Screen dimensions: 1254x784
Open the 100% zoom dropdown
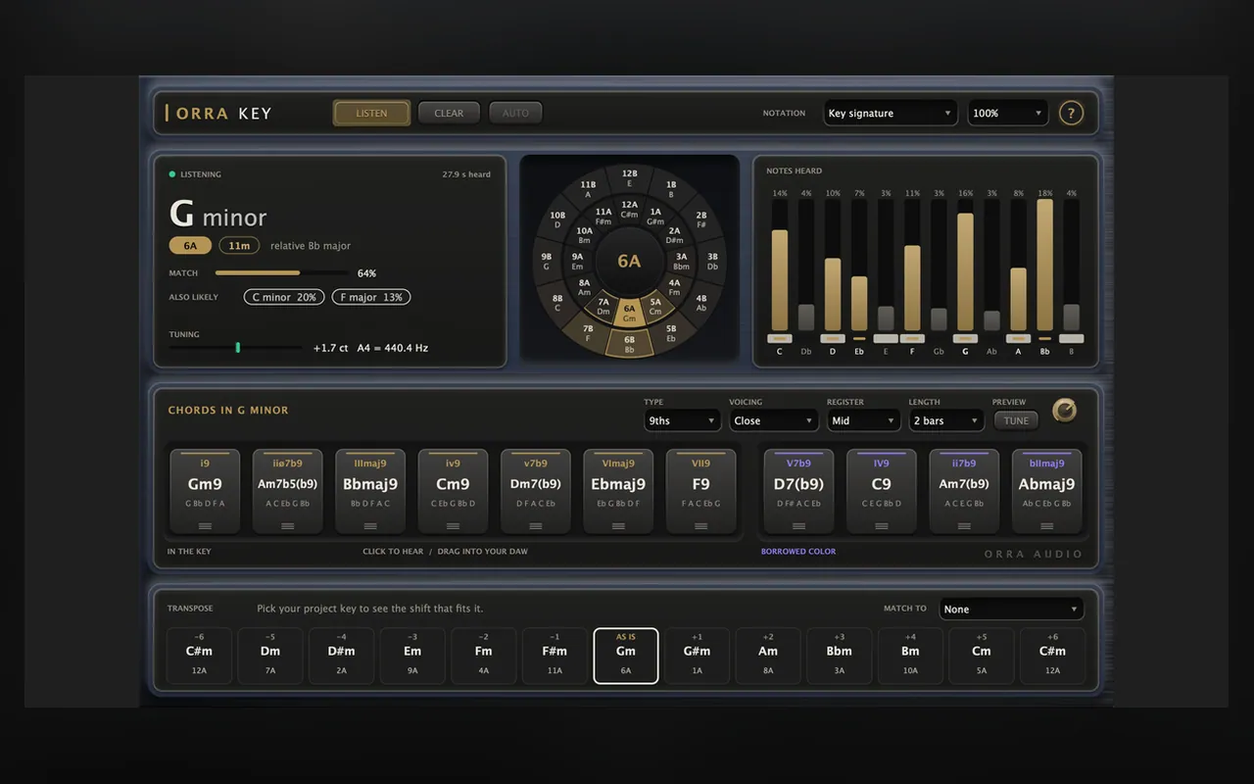pyautogui.click(x=1008, y=113)
